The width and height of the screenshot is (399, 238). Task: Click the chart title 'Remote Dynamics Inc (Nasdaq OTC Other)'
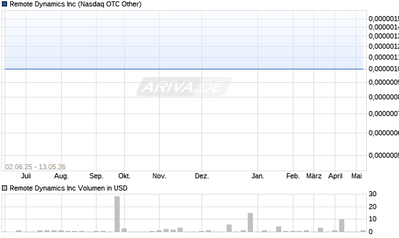75,4
